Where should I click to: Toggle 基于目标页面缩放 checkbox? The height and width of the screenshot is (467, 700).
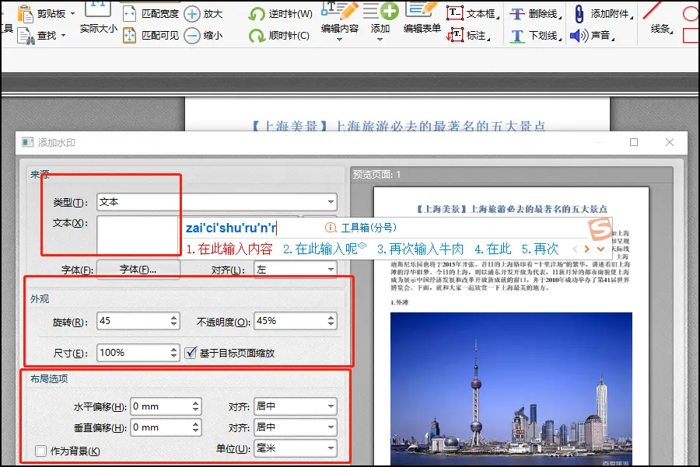(x=191, y=353)
